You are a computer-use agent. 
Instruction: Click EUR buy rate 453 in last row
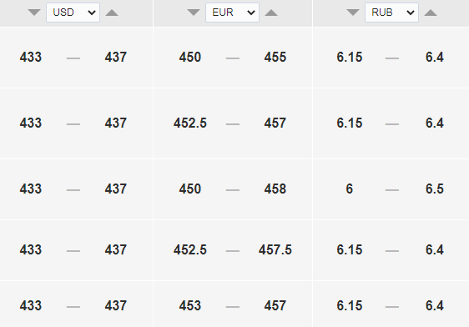190,306
